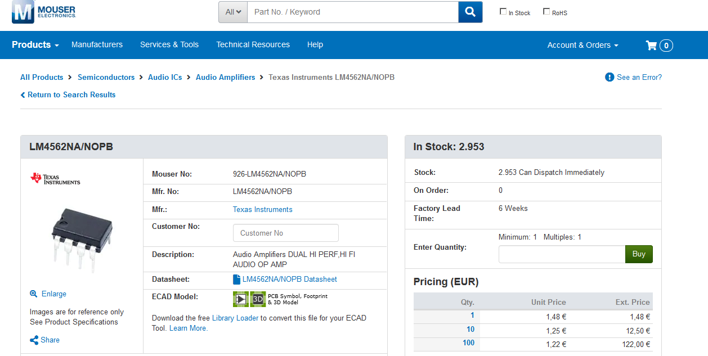Go to All Products breadcrumb

click(42, 77)
